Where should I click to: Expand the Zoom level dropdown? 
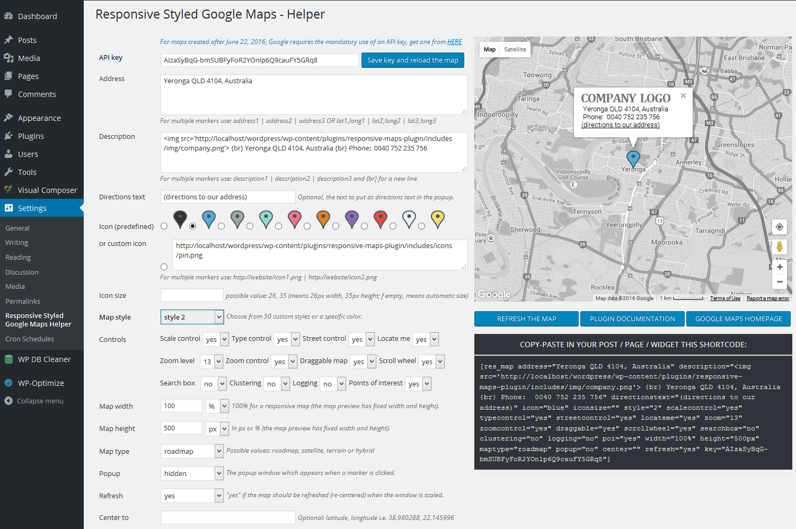[x=211, y=362]
